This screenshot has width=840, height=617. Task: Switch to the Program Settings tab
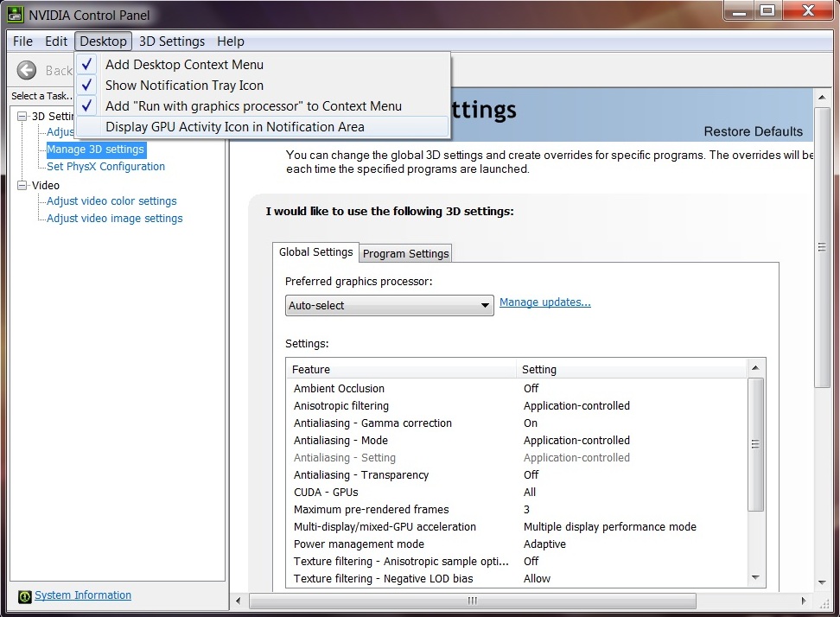click(x=405, y=253)
